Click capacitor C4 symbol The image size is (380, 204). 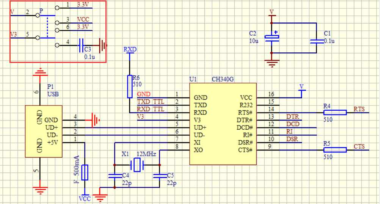coord(115,176)
